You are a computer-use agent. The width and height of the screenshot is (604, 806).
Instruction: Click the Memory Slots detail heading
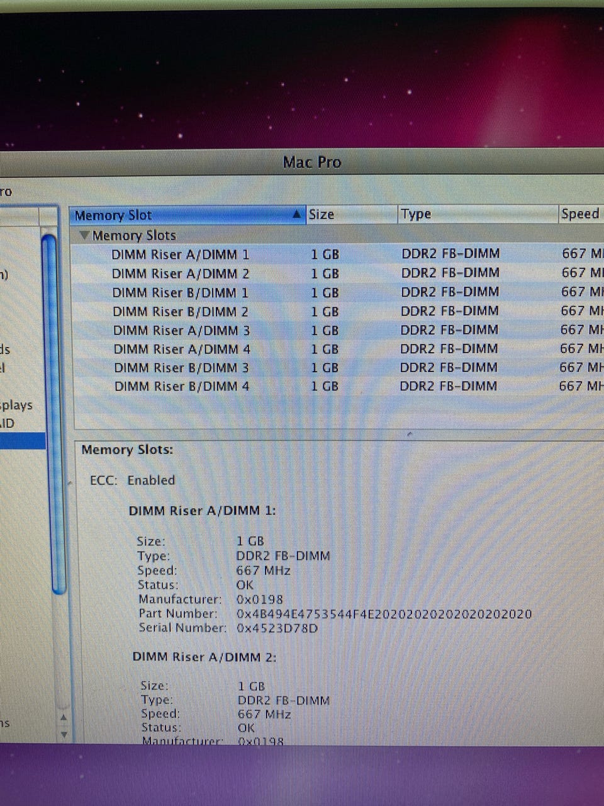[127, 450]
